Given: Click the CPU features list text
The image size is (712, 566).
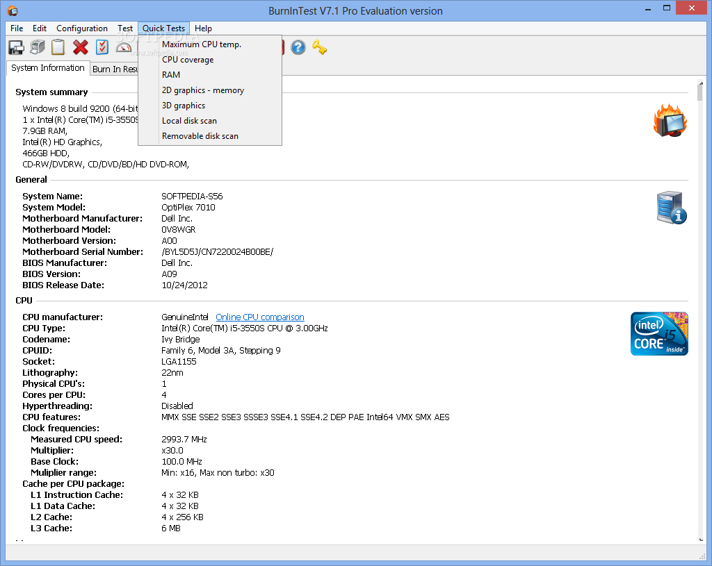Looking at the screenshot, I should point(305,417).
